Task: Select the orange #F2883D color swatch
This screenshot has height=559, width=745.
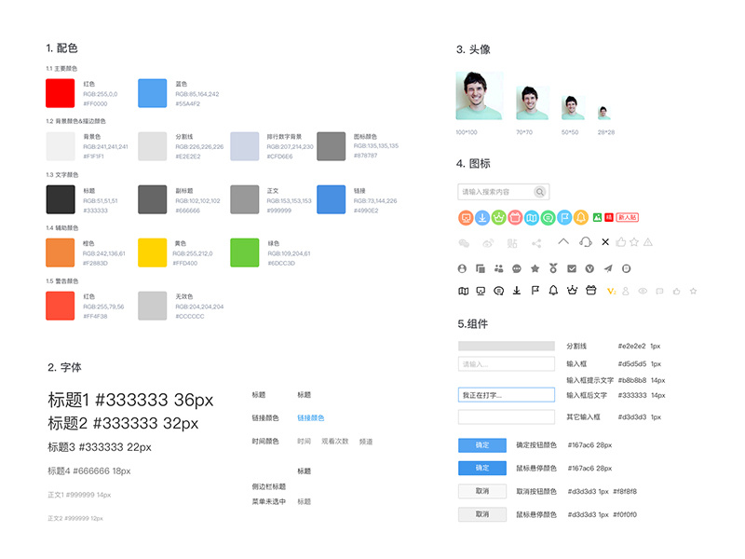Action: click(x=60, y=252)
